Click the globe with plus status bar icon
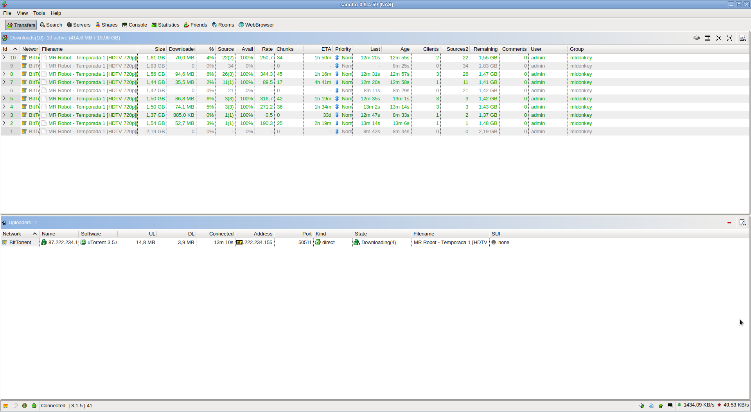Screen dimensions: 751x412 coord(642,406)
